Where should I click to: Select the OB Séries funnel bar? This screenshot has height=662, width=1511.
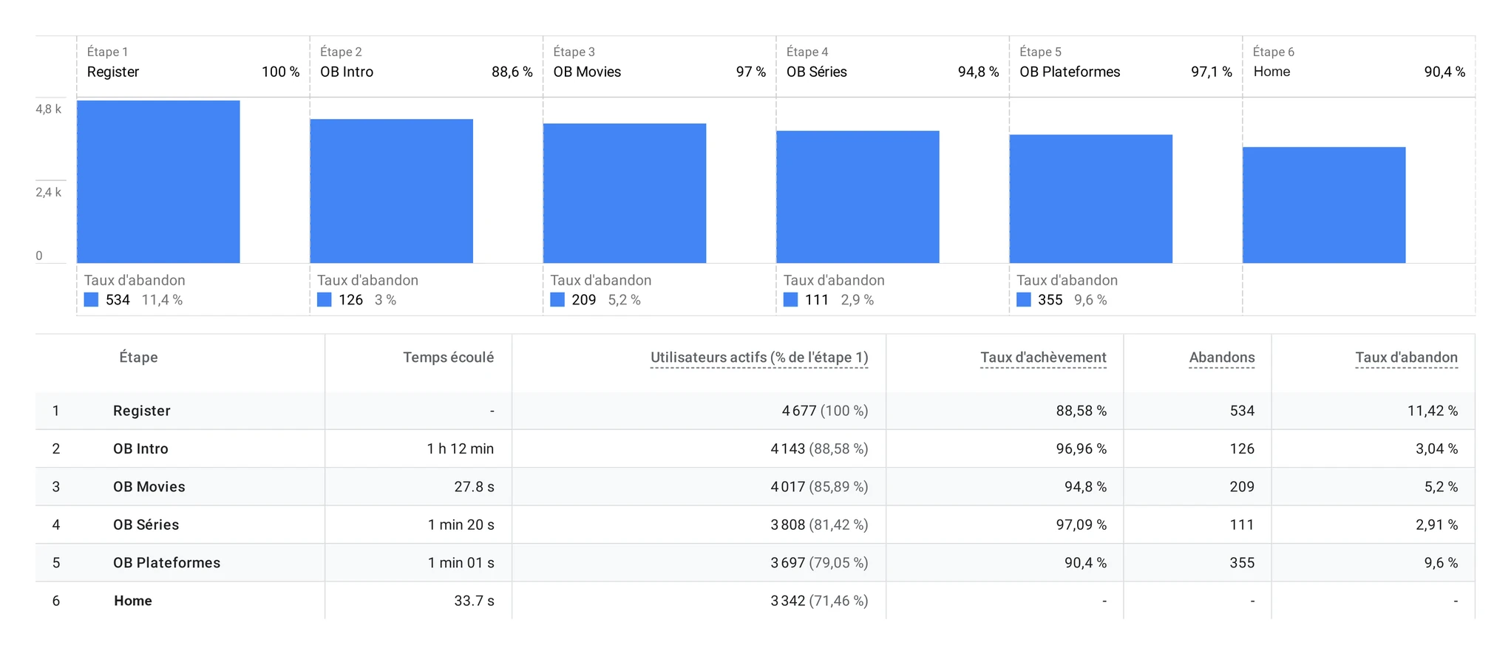(x=858, y=197)
